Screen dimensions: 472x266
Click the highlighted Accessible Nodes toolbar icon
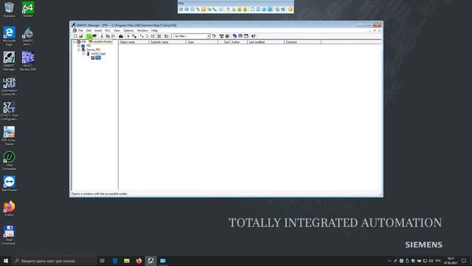tap(88, 36)
